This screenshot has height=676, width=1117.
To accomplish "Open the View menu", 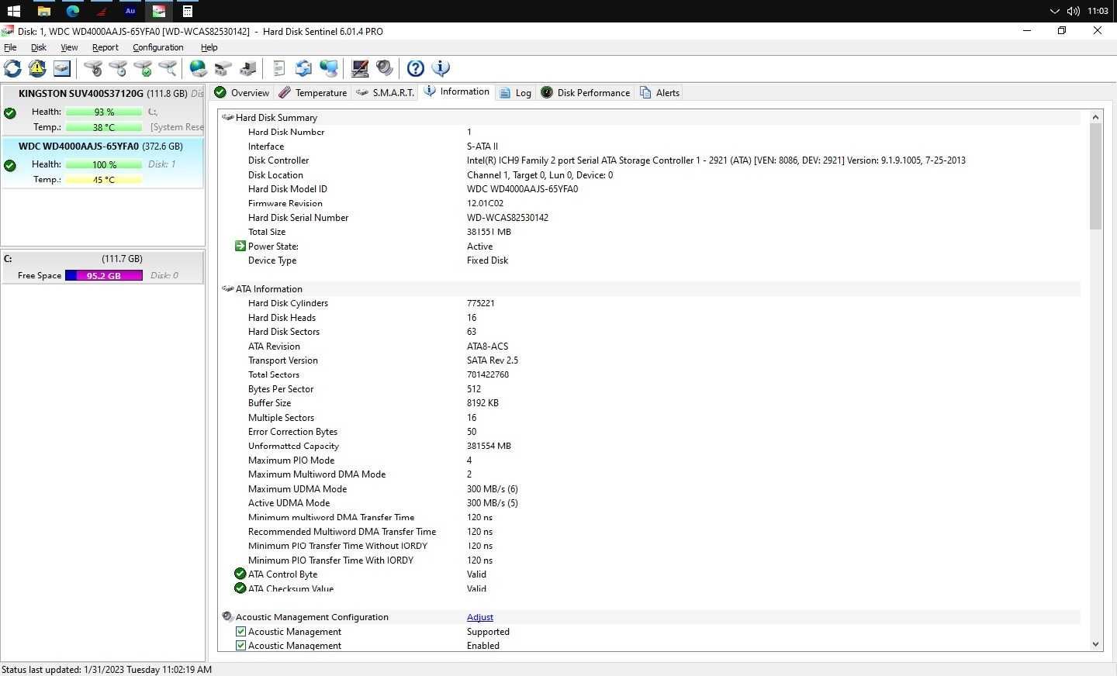I will click(69, 47).
